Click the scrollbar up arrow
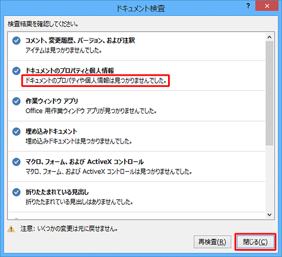This screenshot has width=282, height=257. (270, 37)
